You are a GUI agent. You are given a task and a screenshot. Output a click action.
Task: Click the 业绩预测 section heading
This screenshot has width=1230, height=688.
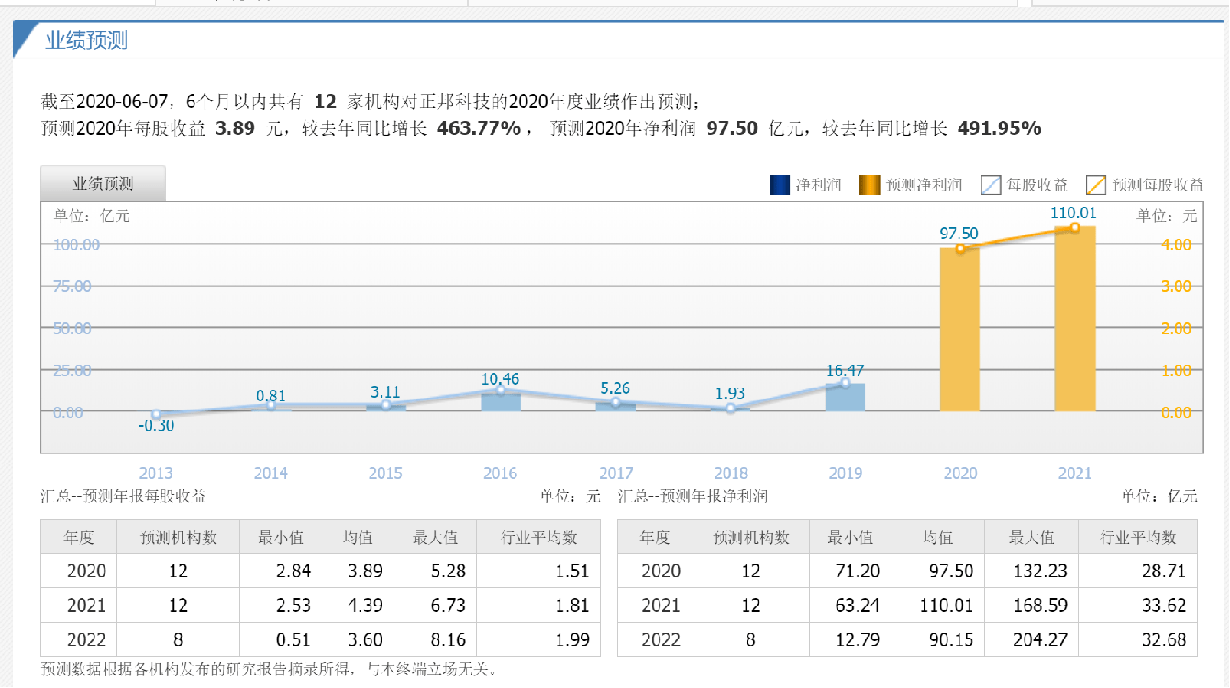click(x=86, y=40)
